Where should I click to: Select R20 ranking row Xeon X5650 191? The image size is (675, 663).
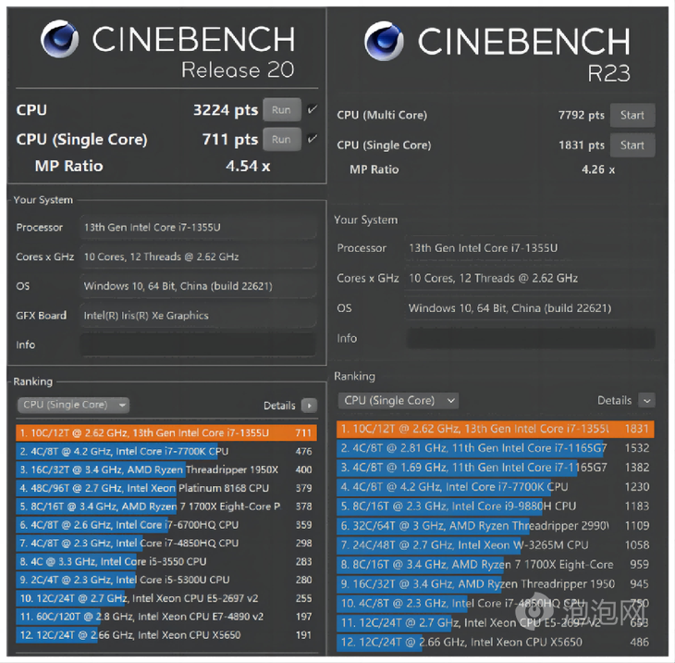[166, 635]
